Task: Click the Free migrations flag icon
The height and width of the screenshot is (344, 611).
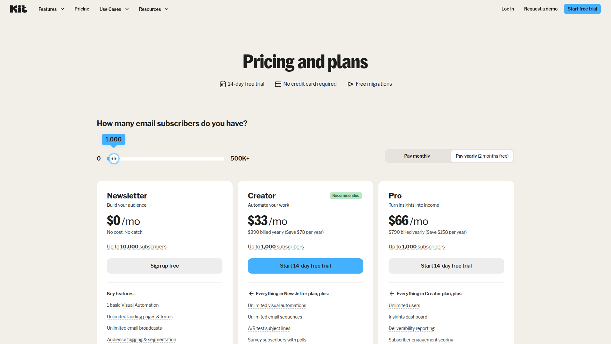Action: point(350,84)
